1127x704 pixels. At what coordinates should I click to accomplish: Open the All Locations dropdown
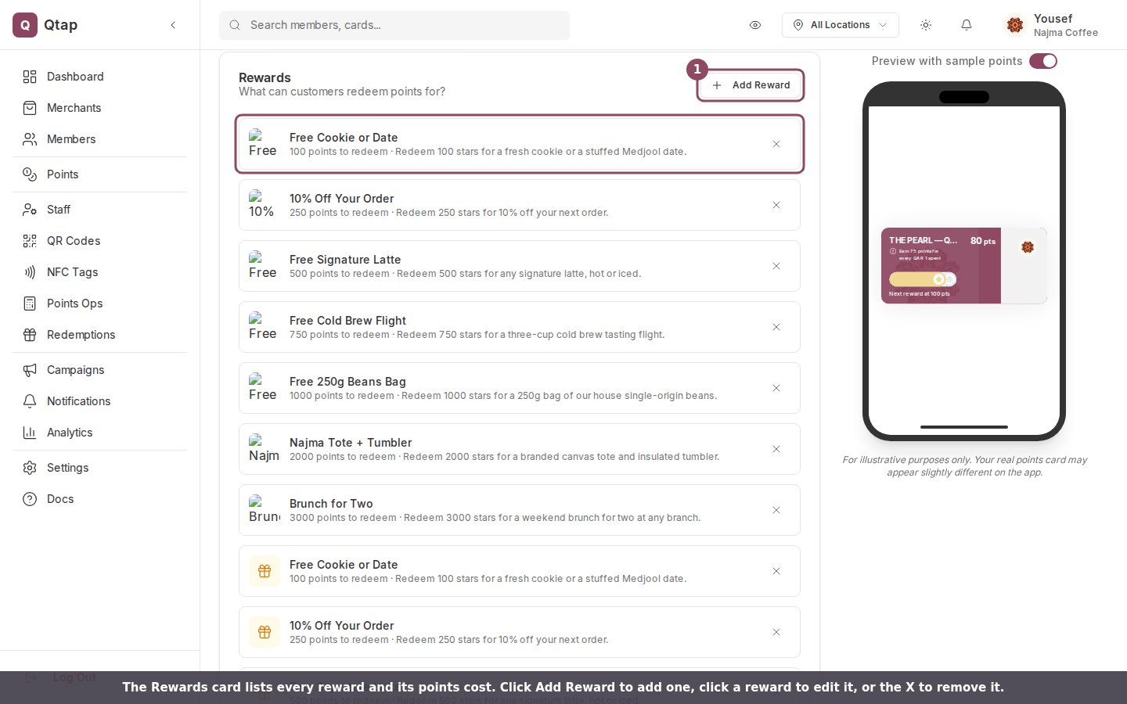pyautogui.click(x=841, y=25)
